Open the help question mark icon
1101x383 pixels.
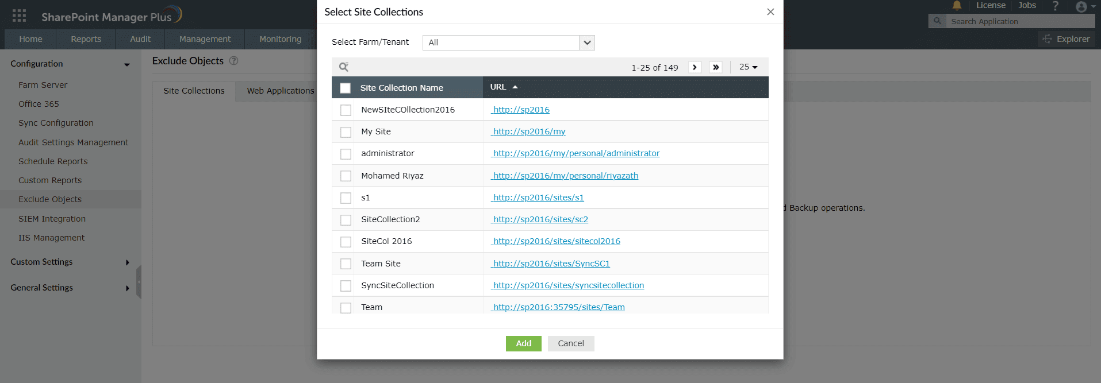(1055, 6)
